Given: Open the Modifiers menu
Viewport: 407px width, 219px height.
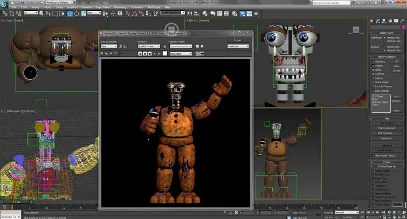Looking at the screenshot, I should (72, 8).
